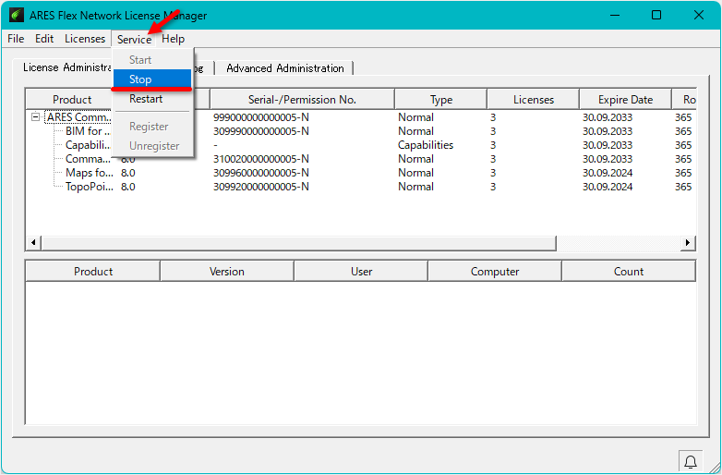Click serial 309920000000005-N

tap(260, 186)
